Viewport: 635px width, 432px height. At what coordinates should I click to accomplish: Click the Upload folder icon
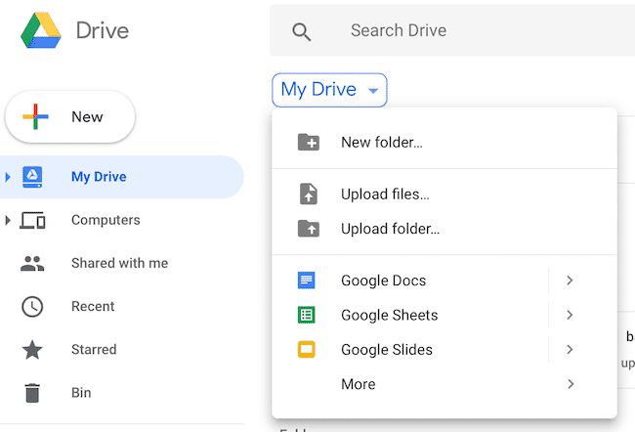[x=309, y=229]
